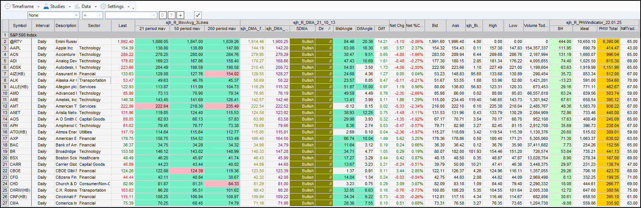Click the Healthcare sector cell for BSX
The height and width of the screenshot is (208, 641).
(x=94, y=158)
